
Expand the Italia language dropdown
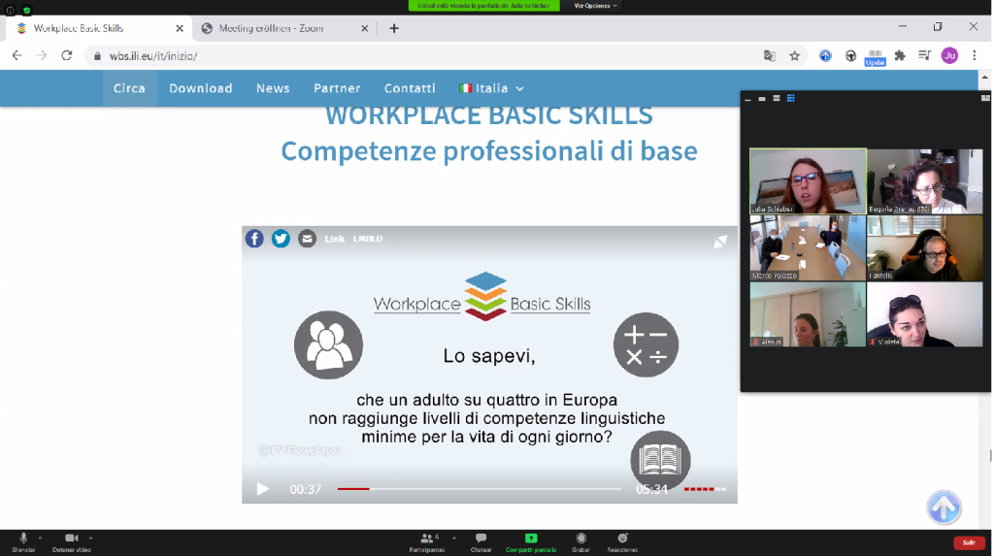point(491,88)
